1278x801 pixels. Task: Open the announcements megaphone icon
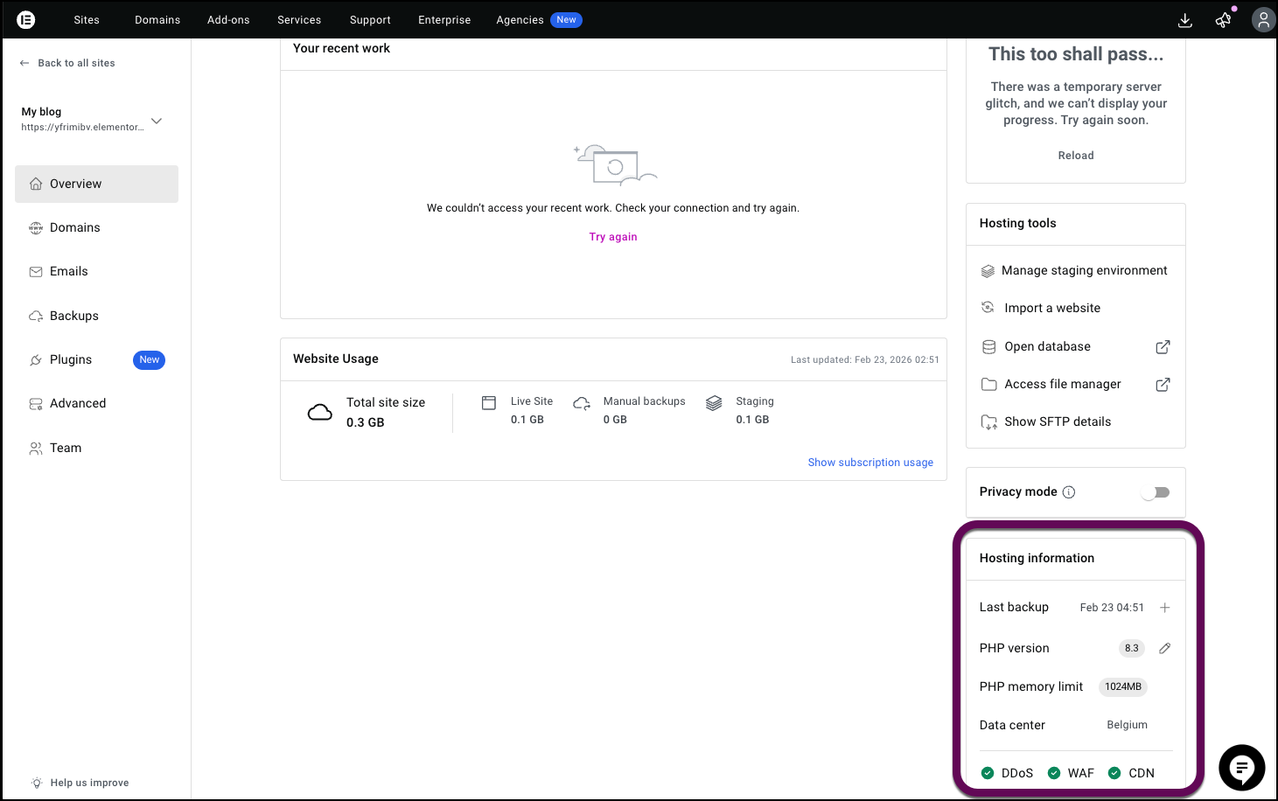click(1223, 19)
